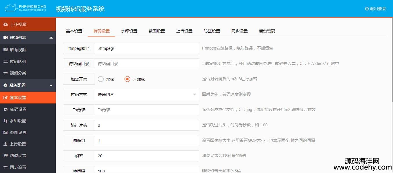Select the 加密 radio button
Screen dimensions: 393x173
click(x=101, y=79)
